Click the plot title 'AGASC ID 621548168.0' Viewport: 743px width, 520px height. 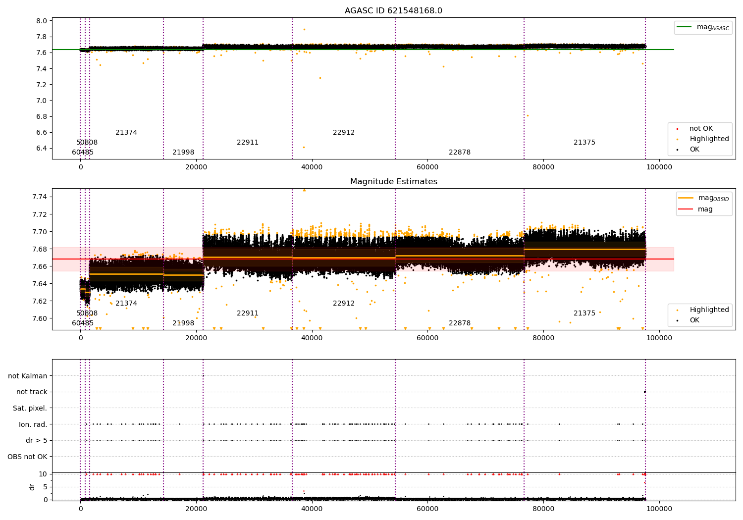[x=393, y=11]
